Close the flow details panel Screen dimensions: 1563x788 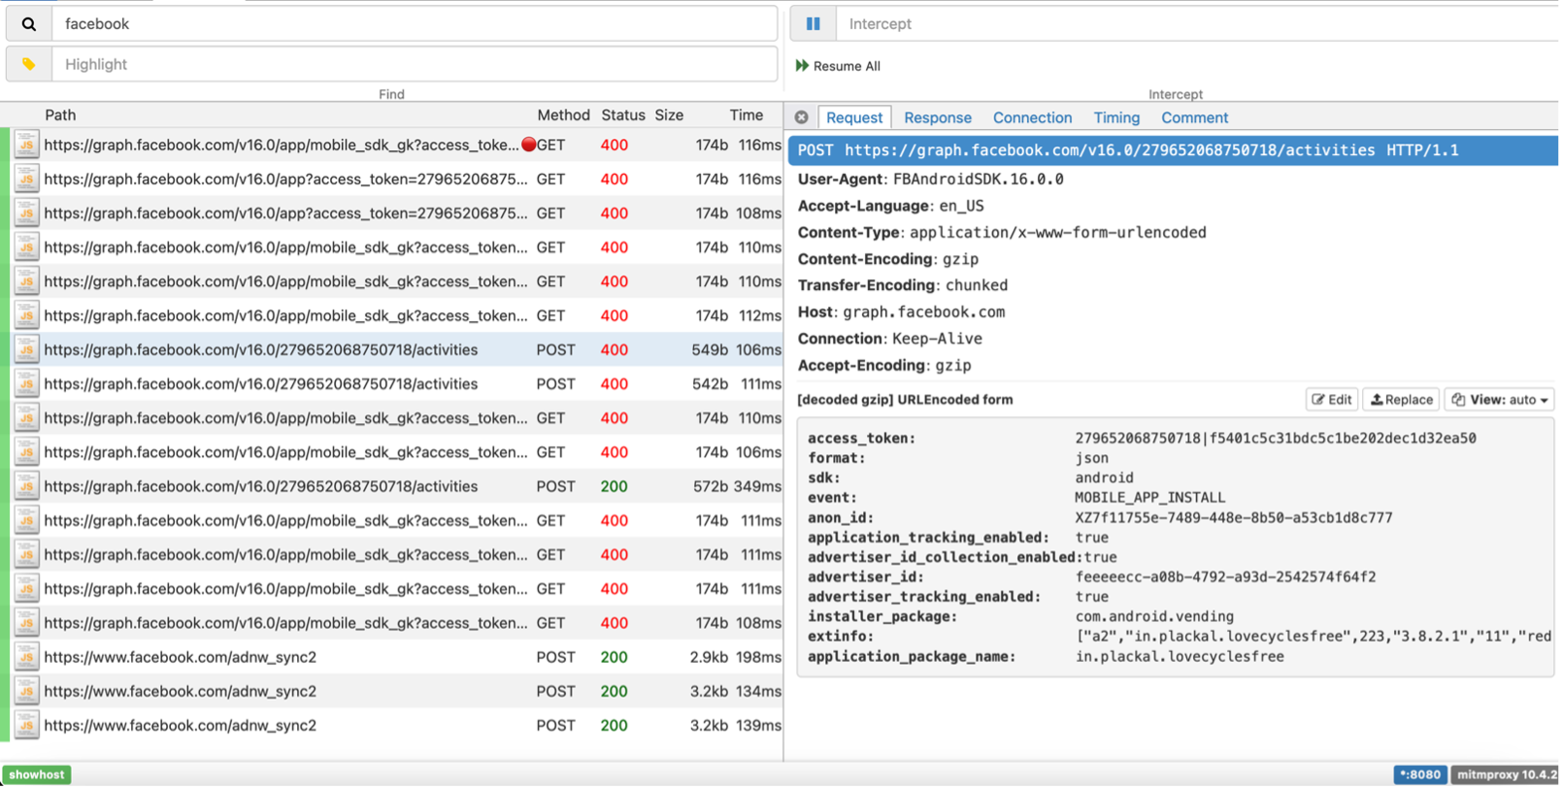[x=801, y=117]
